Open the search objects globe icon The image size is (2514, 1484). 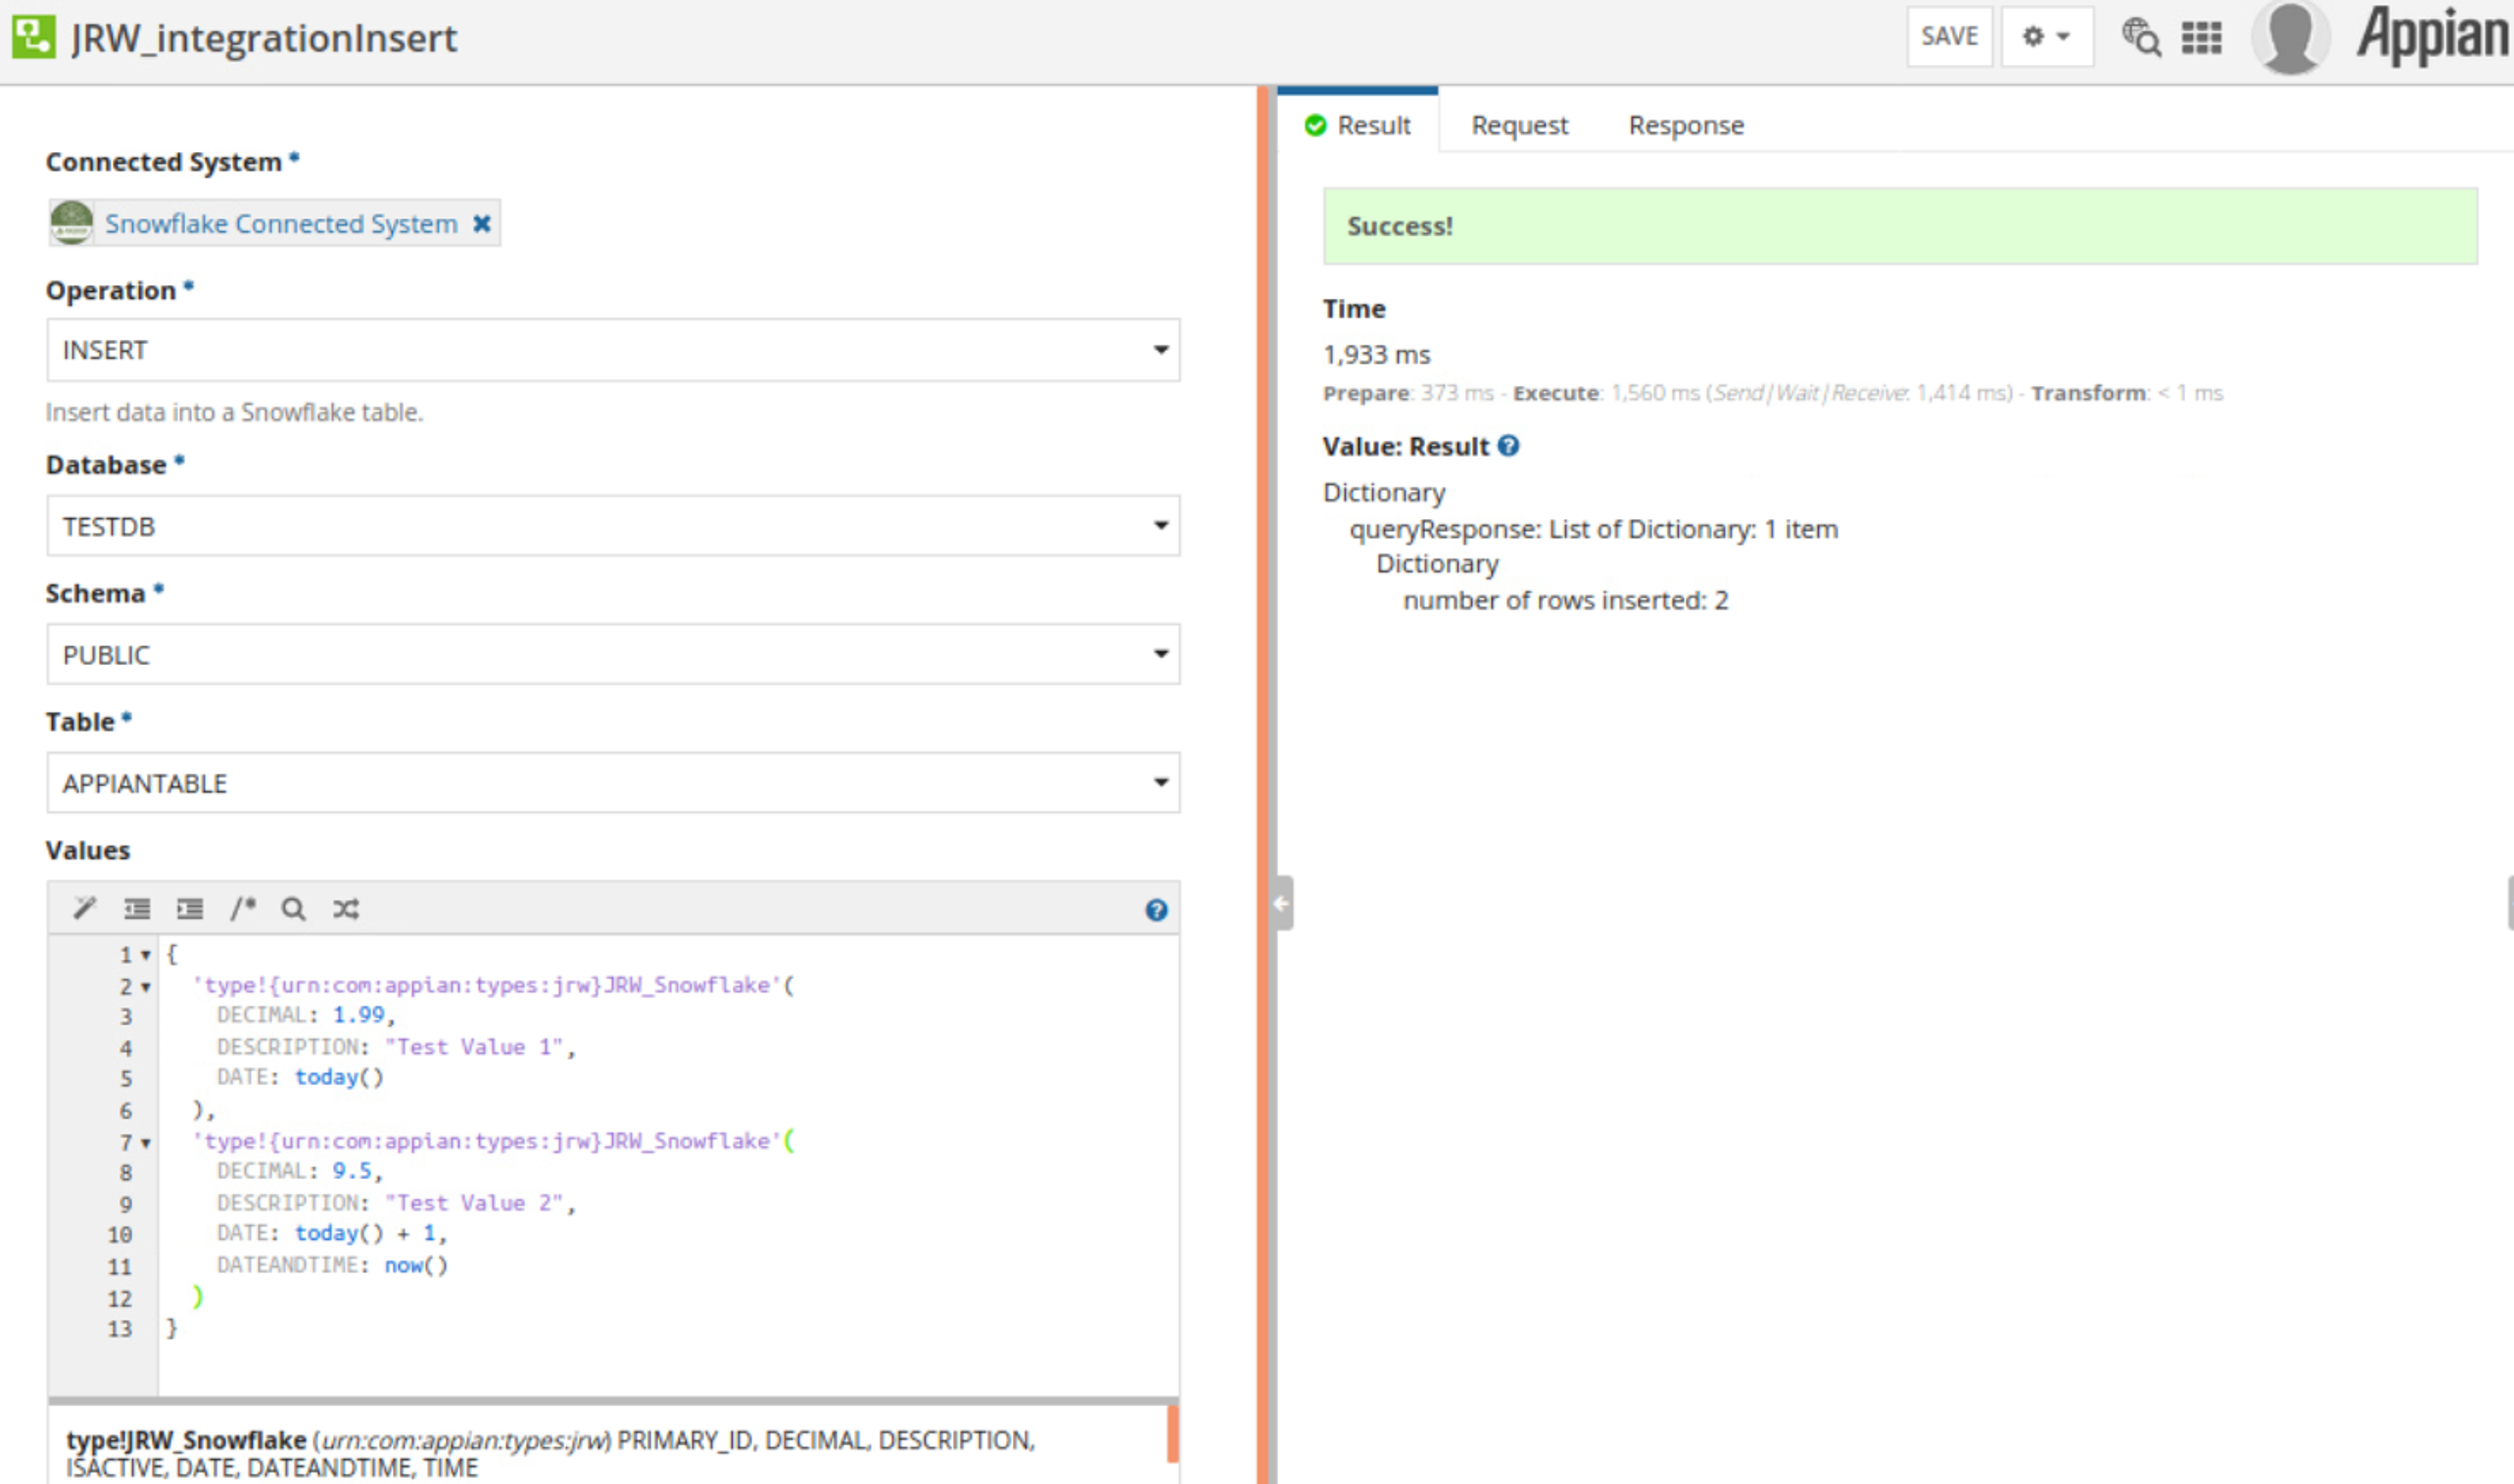click(x=2141, y=38)
